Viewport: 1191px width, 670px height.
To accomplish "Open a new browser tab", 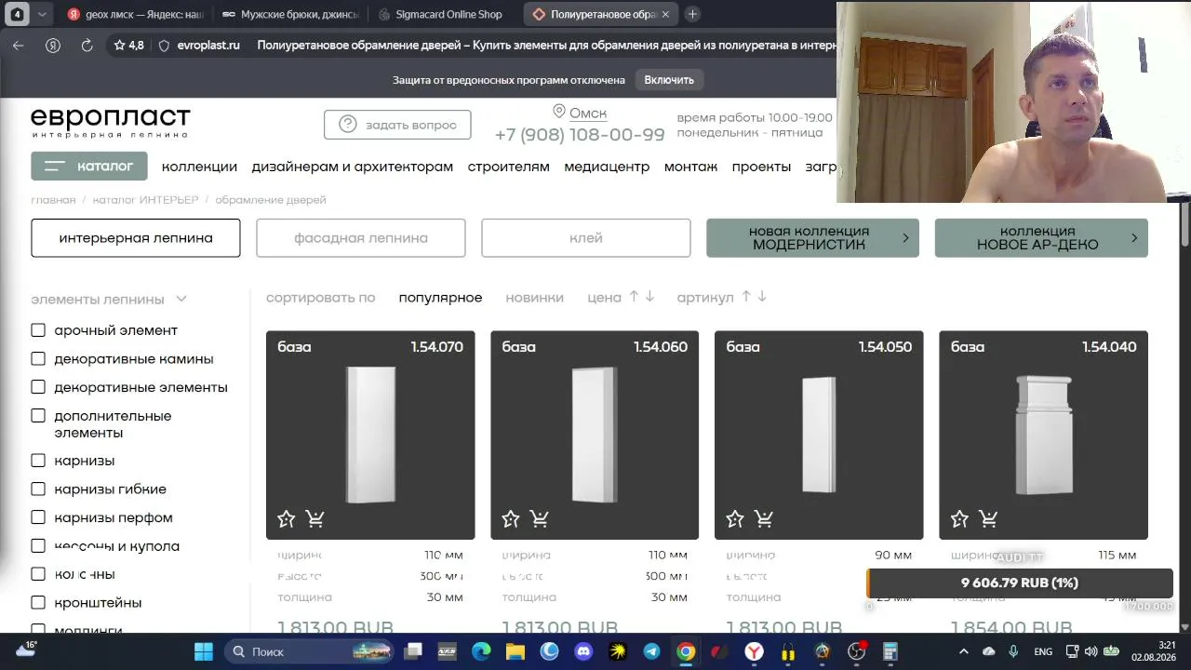I will (x=692, y=14).
